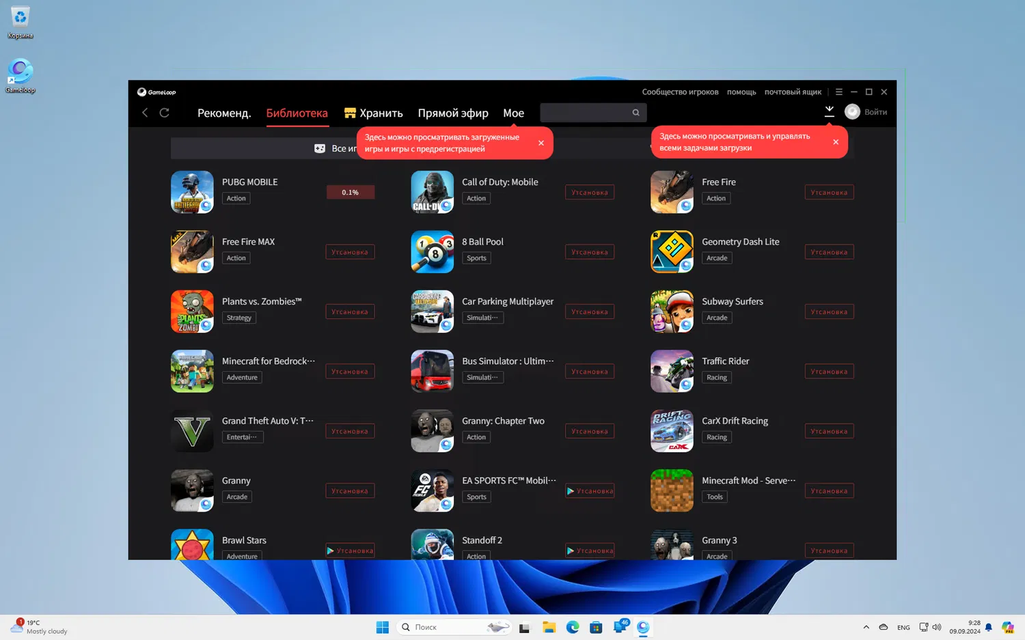Select the Free Fire MAX icon
Viewport: 1025px width, 640px height.
[x=192, y=252]
